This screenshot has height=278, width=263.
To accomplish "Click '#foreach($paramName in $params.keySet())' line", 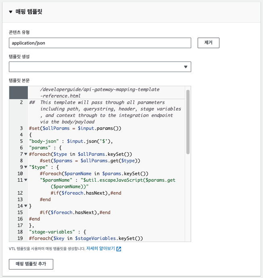I will (94, 174).
